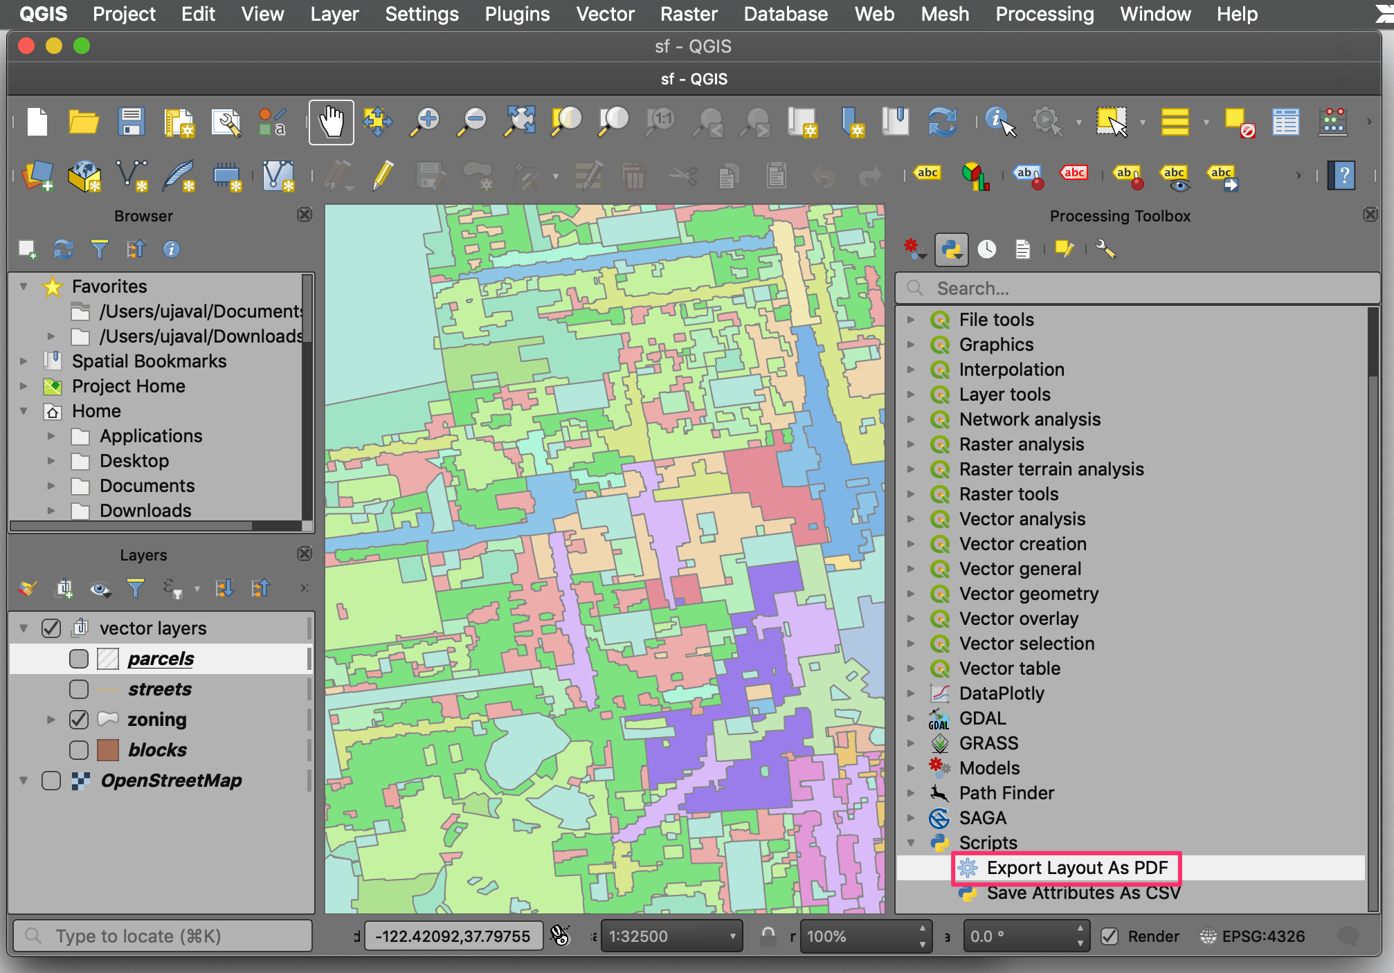Click the New Project blank page icon

[x=37, y=122]
